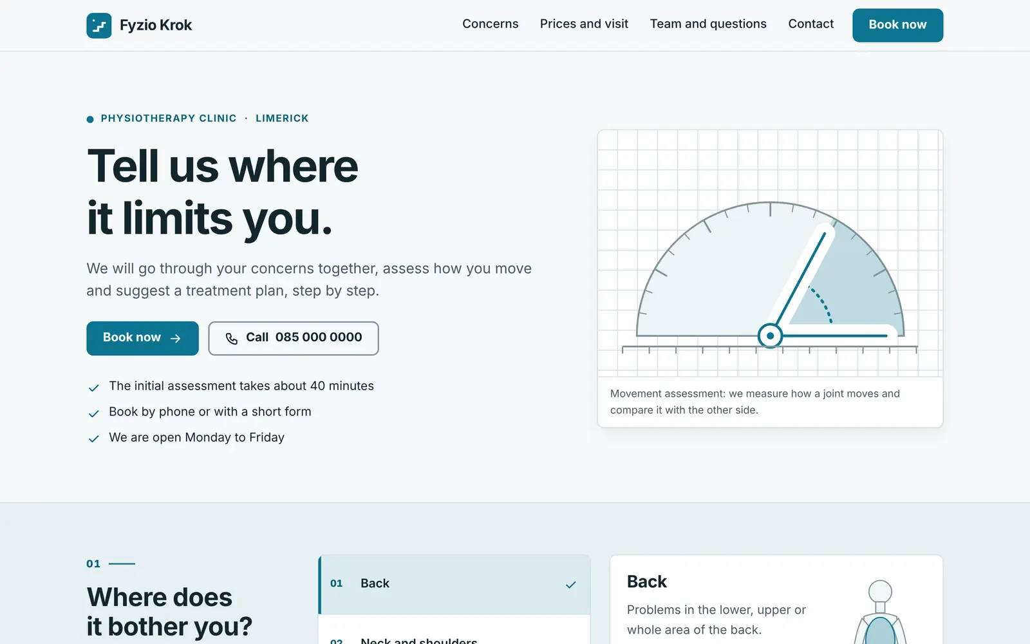Navigate to the Contact link
The width and height of the screenshot is (1030, 644).
(x=810, y=24)
